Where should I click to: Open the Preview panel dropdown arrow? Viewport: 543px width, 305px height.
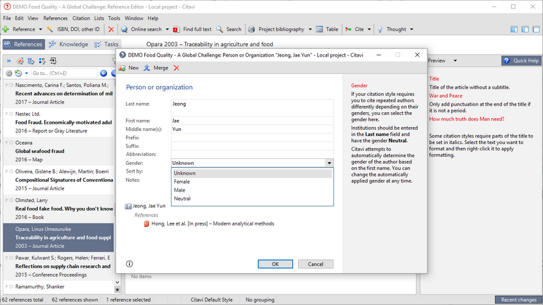(455, 61)
